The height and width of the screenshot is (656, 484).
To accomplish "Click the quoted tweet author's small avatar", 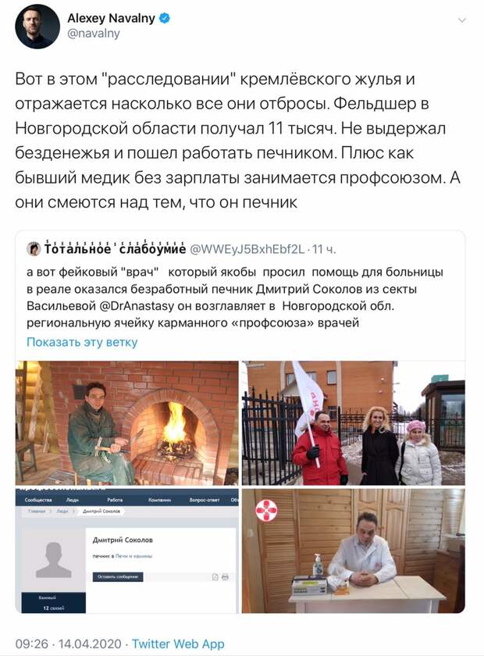I will click(34, 249).
